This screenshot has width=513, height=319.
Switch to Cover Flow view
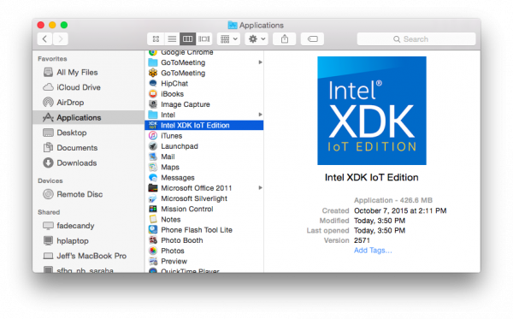(x=203, y=39)
